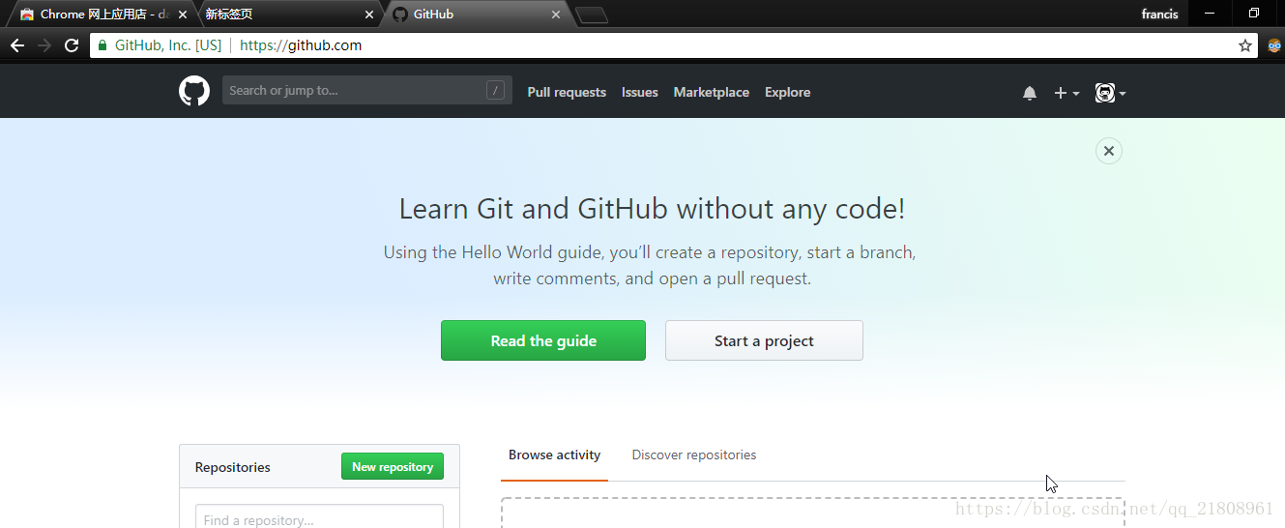Expand the plus create-new dropdown
Viewport: 1285px width, 528px height.
[1066, 93]
